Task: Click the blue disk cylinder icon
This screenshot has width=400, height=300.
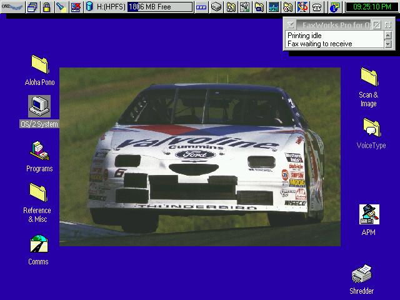Action: click(89, 7)
